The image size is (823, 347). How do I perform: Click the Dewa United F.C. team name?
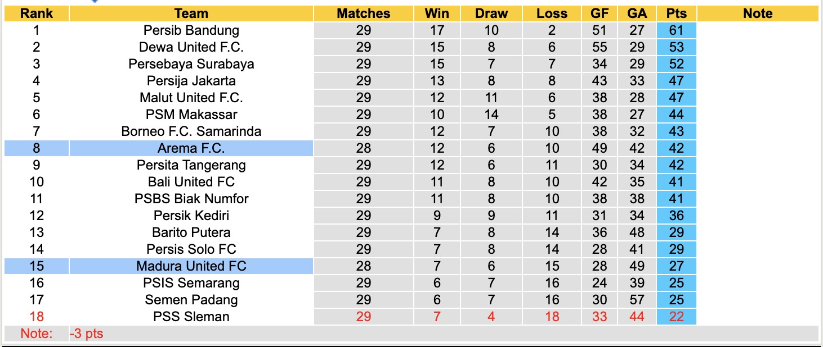pos(191,47)
